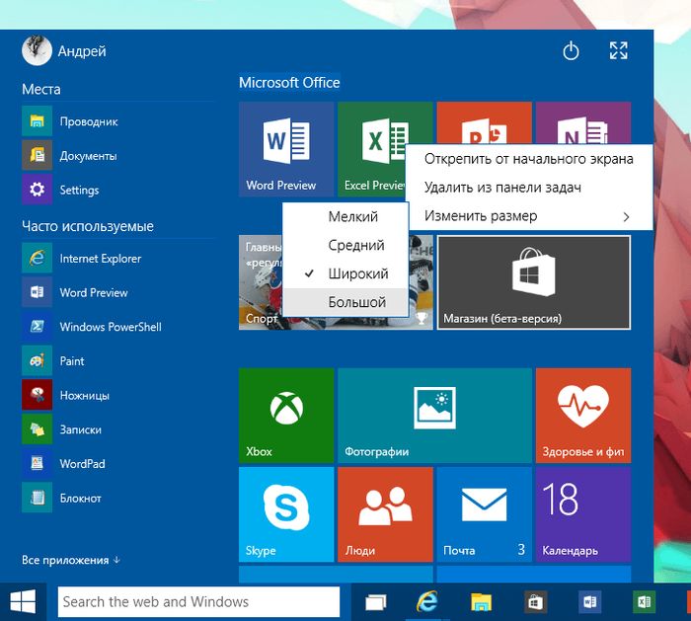Open the Спорт news live tile
Screen dimensions: 691x621
point(336,282)
